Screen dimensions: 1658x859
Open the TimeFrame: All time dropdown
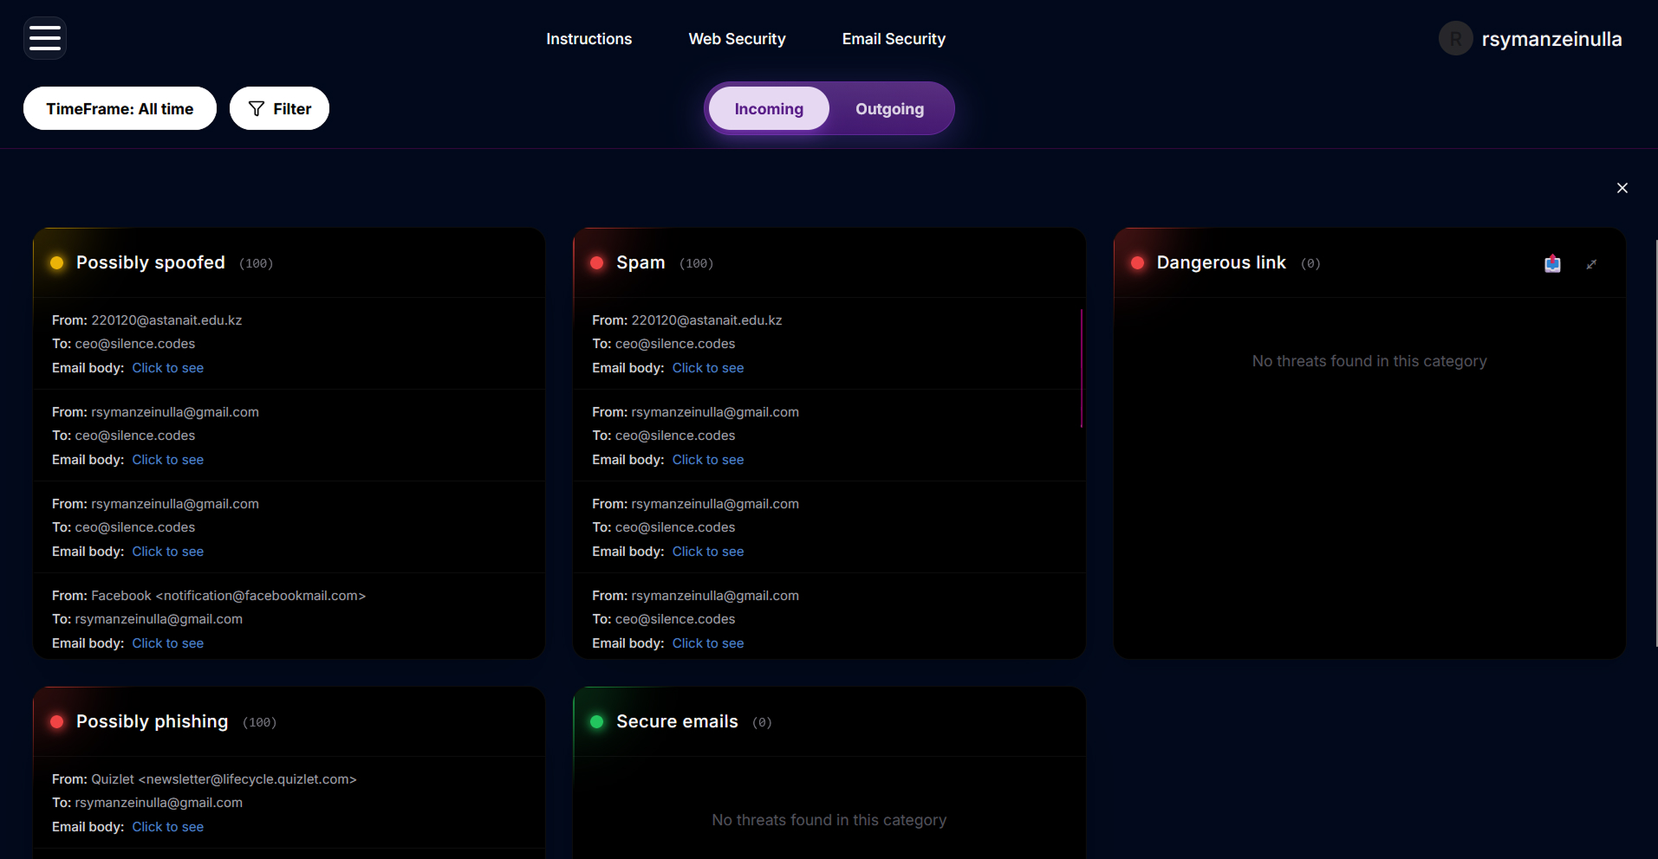(x=120, y=109)
